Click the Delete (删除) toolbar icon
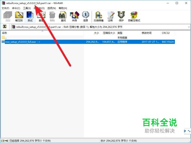Screen dimensions: 191x143 coord(52,17)
